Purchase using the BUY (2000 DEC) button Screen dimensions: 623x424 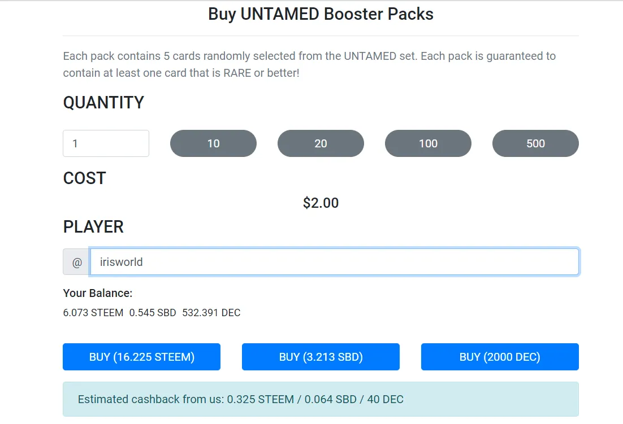(x=500, y=357)
